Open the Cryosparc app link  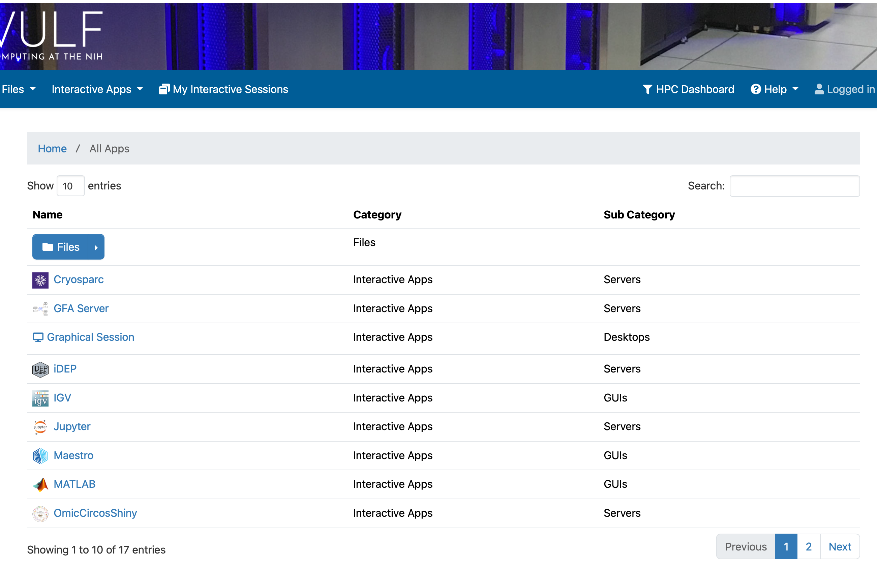coord(79,279)
